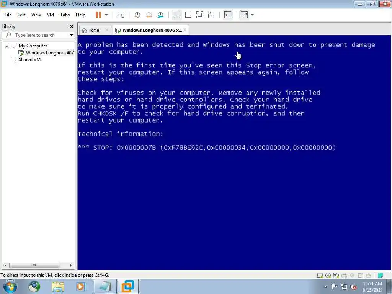The width and height of the screenshot is (392, 294).
Task: Click the stretch guest display icon
Action: point(244,15)
